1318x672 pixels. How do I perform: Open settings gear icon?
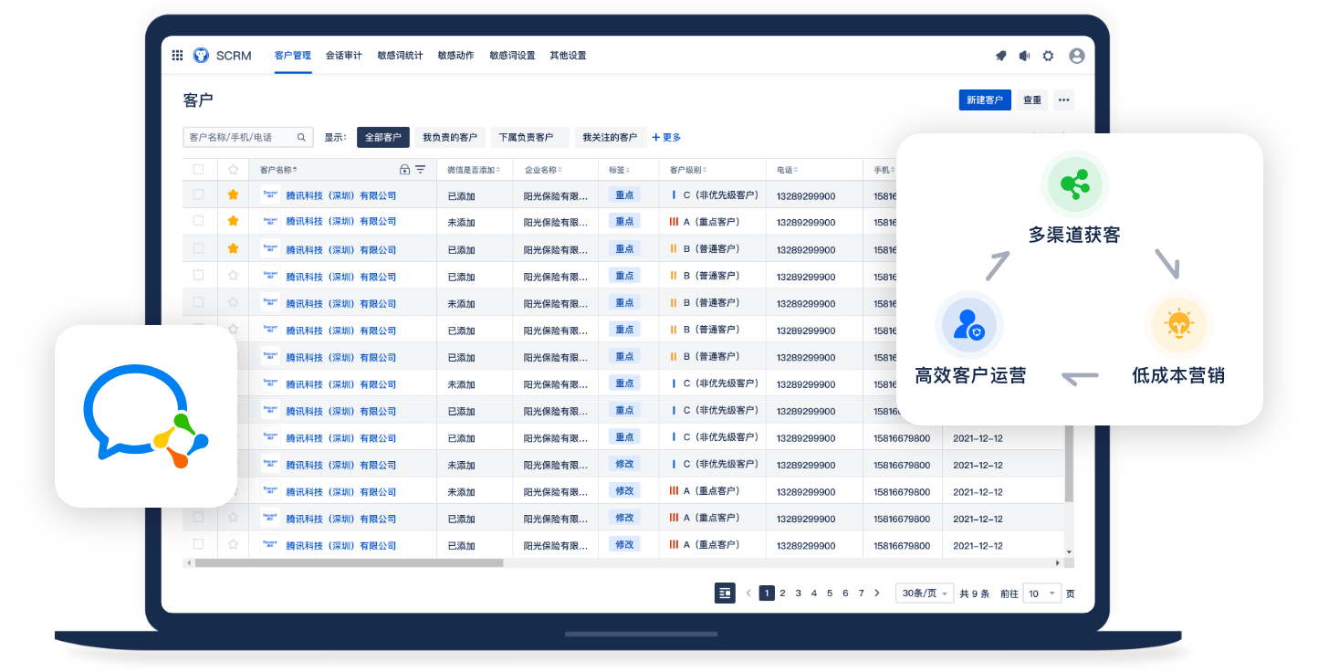(1048, 56)
